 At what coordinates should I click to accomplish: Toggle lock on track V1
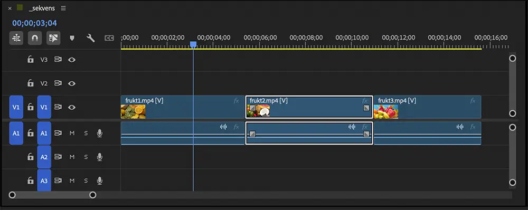[x=30, y=107]
